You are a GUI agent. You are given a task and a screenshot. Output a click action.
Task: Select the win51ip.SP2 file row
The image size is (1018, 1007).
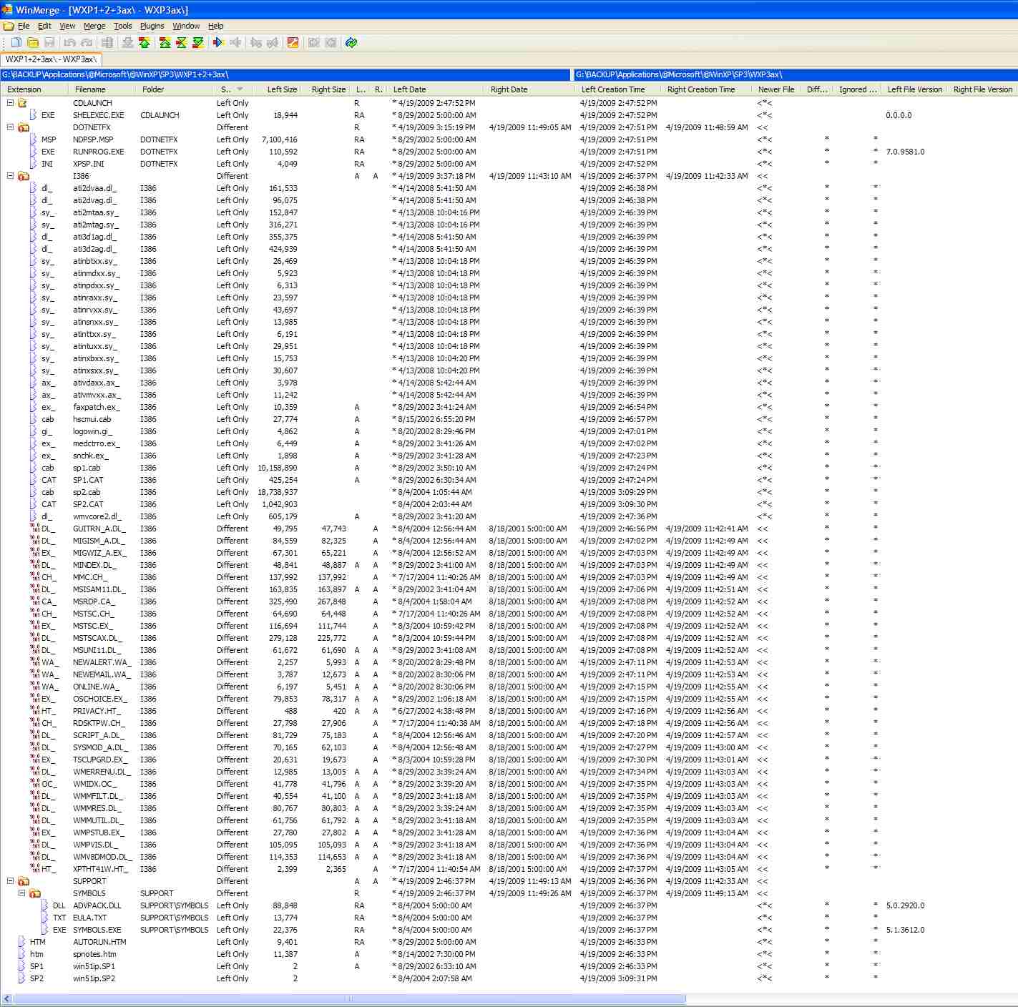point(509,978)
